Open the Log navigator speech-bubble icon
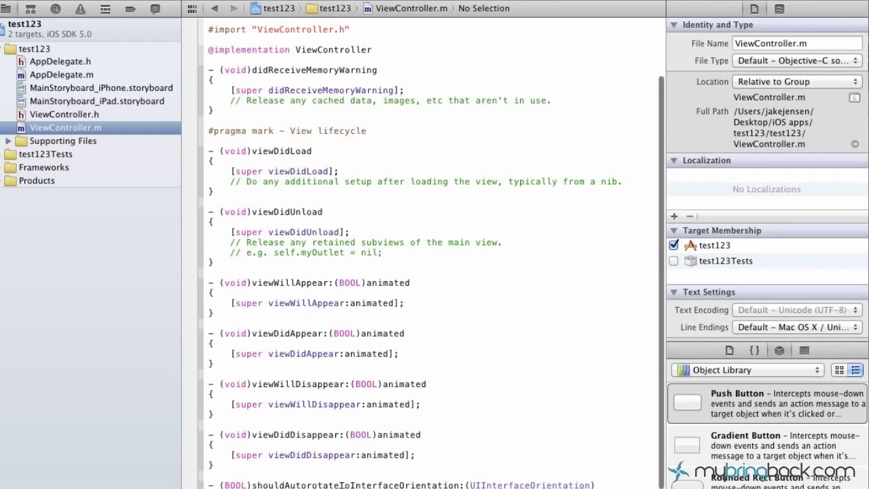Image resolution: width=869 pixels, height=489 pixels. pos(155,9)
